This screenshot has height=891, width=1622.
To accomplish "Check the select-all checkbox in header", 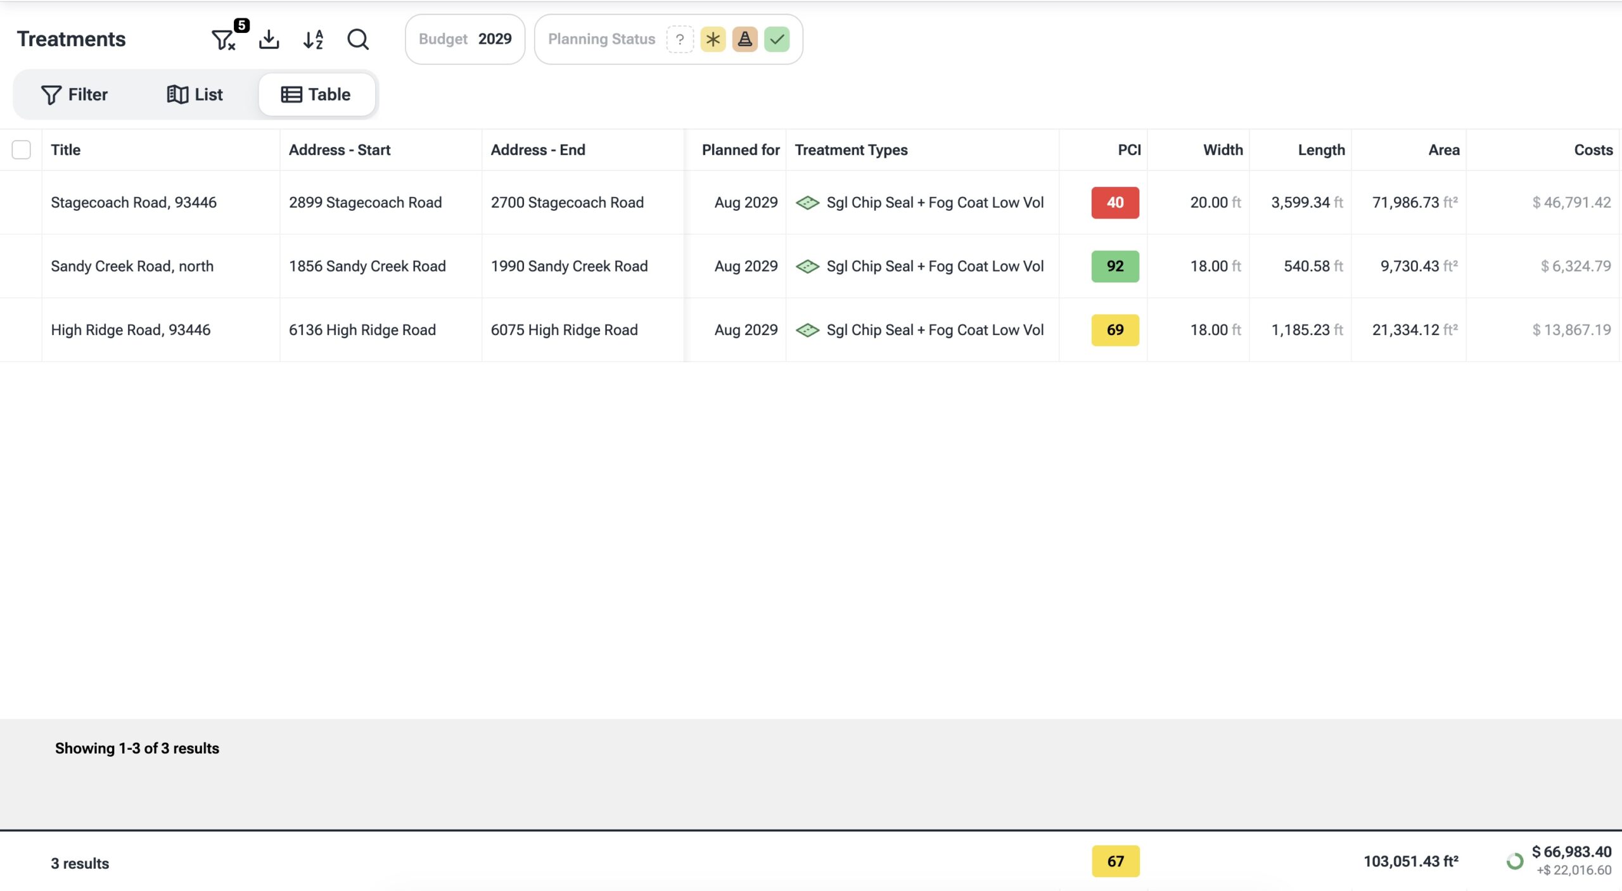I will (21, 150).
